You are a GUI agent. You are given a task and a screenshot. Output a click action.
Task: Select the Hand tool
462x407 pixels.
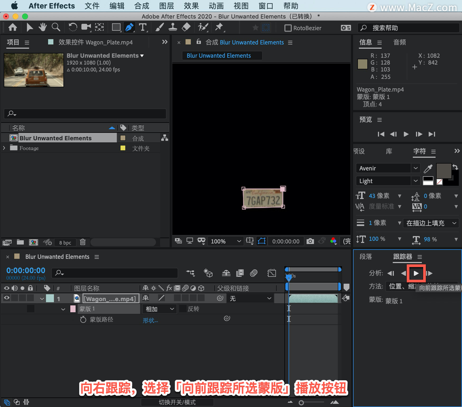point(43,27)
